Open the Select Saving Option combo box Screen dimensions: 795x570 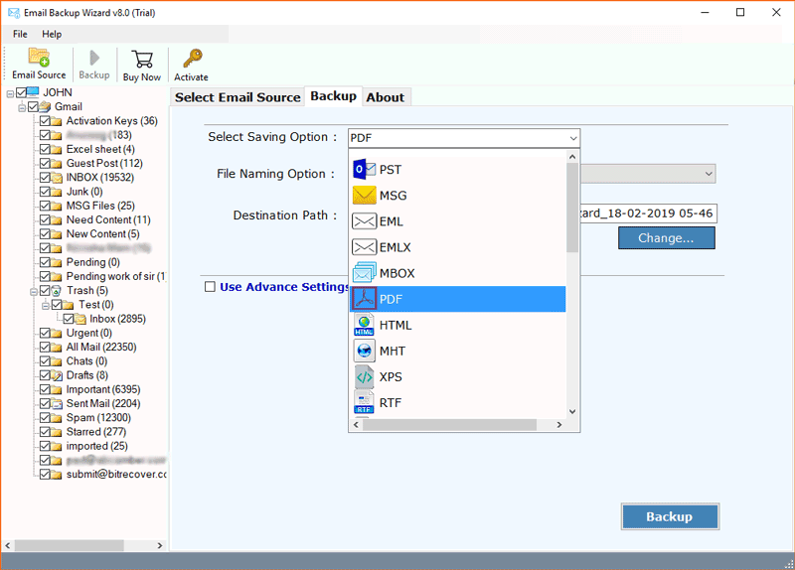tap(464, 138)
